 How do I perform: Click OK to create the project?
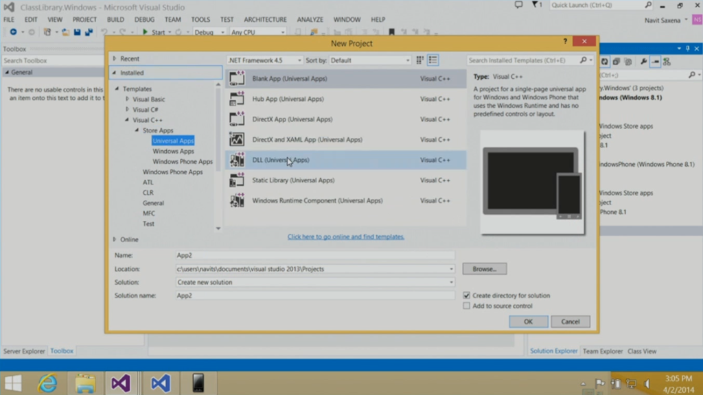click(528, 322)
